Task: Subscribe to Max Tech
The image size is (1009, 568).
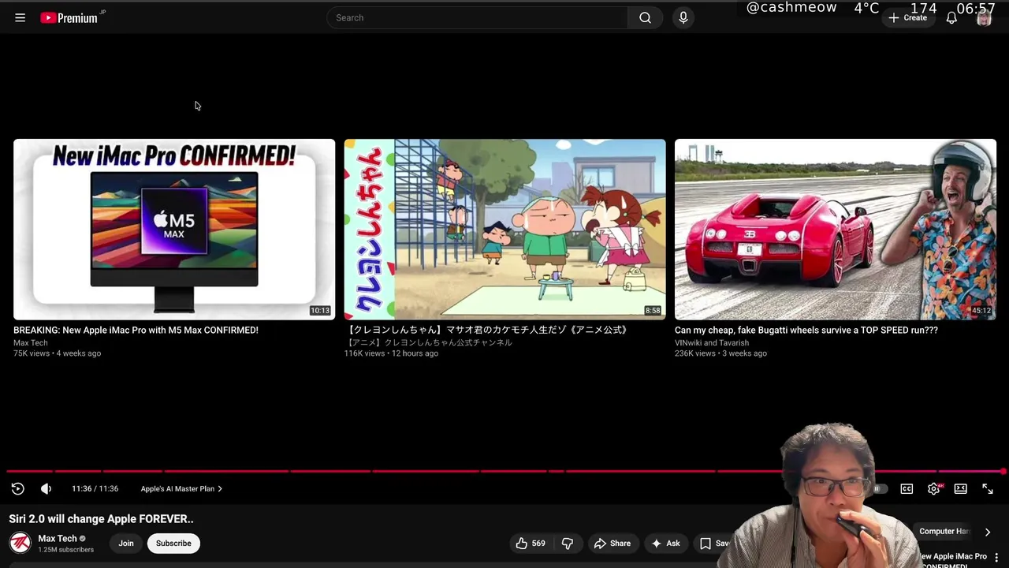Action: point(173,543)
